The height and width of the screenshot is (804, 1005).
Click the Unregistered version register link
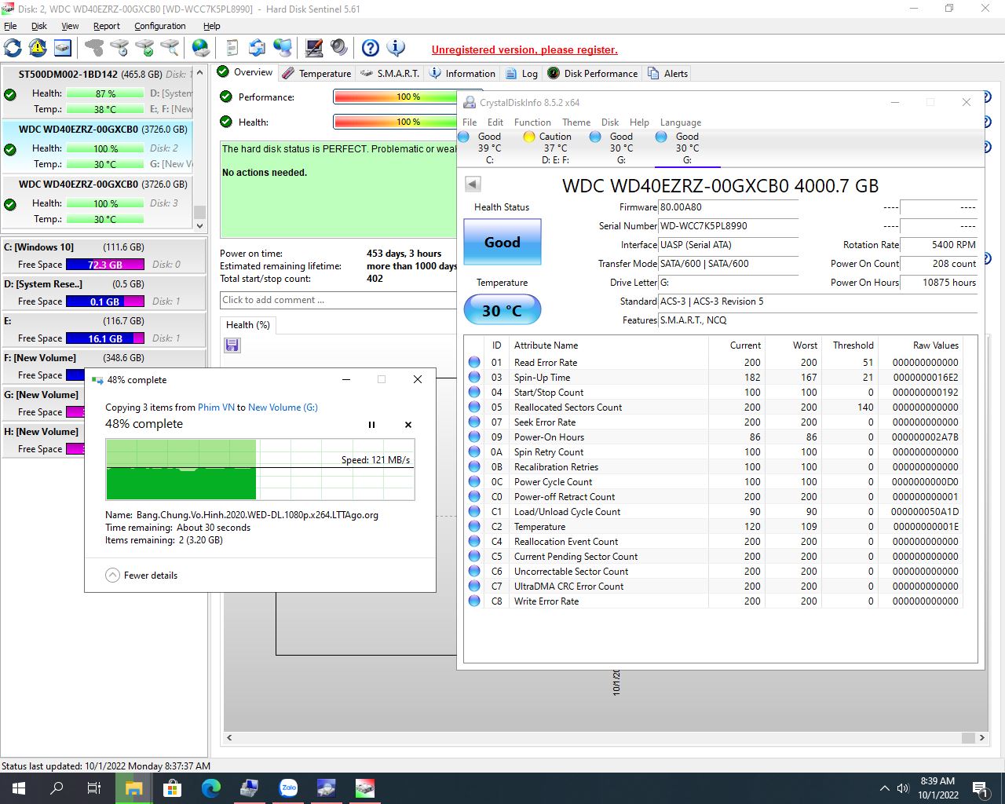coord(524,49)
